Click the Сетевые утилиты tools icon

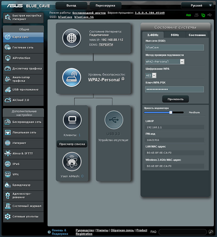8,216
